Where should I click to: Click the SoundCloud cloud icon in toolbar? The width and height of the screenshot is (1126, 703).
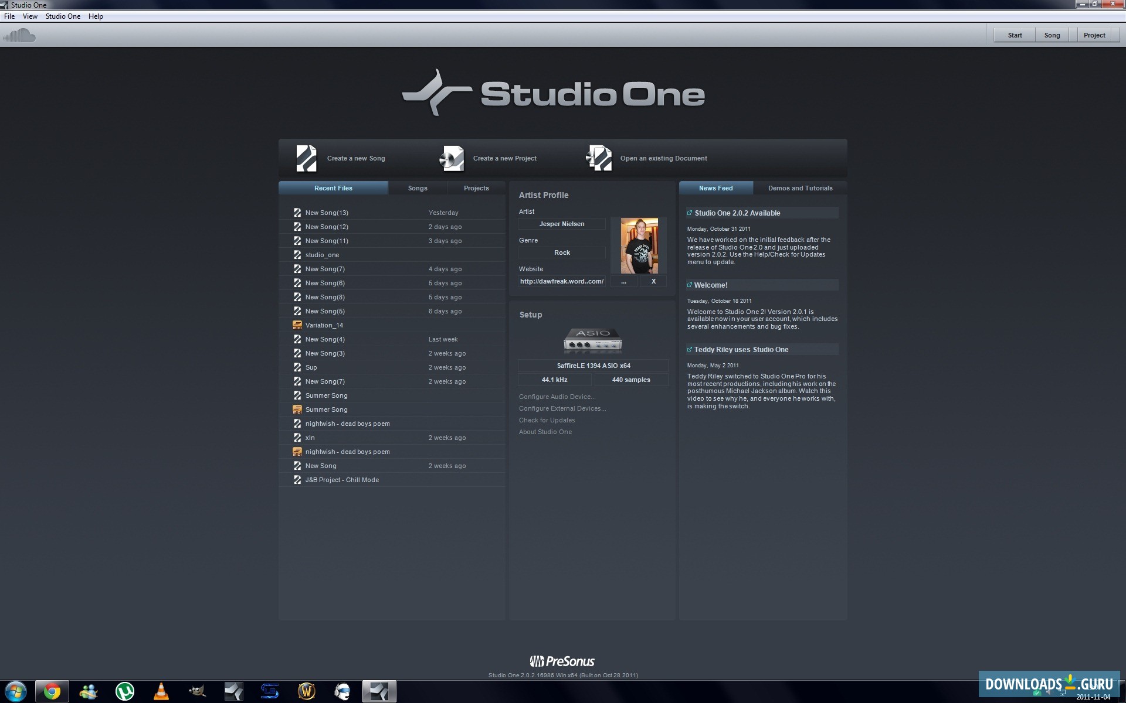[x=19, y=36]
